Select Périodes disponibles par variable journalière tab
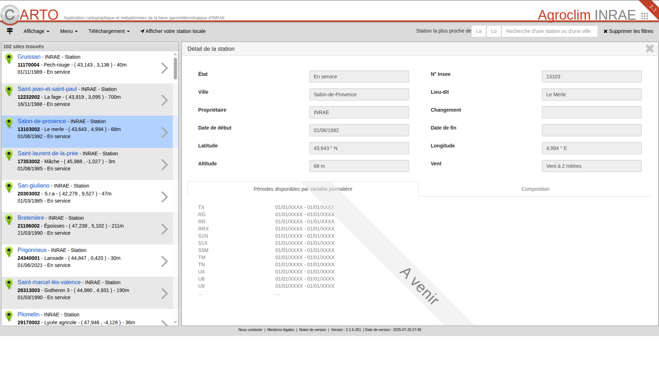Image resolution: width=659 pixels, height=379 pixels. pos(302,189)
